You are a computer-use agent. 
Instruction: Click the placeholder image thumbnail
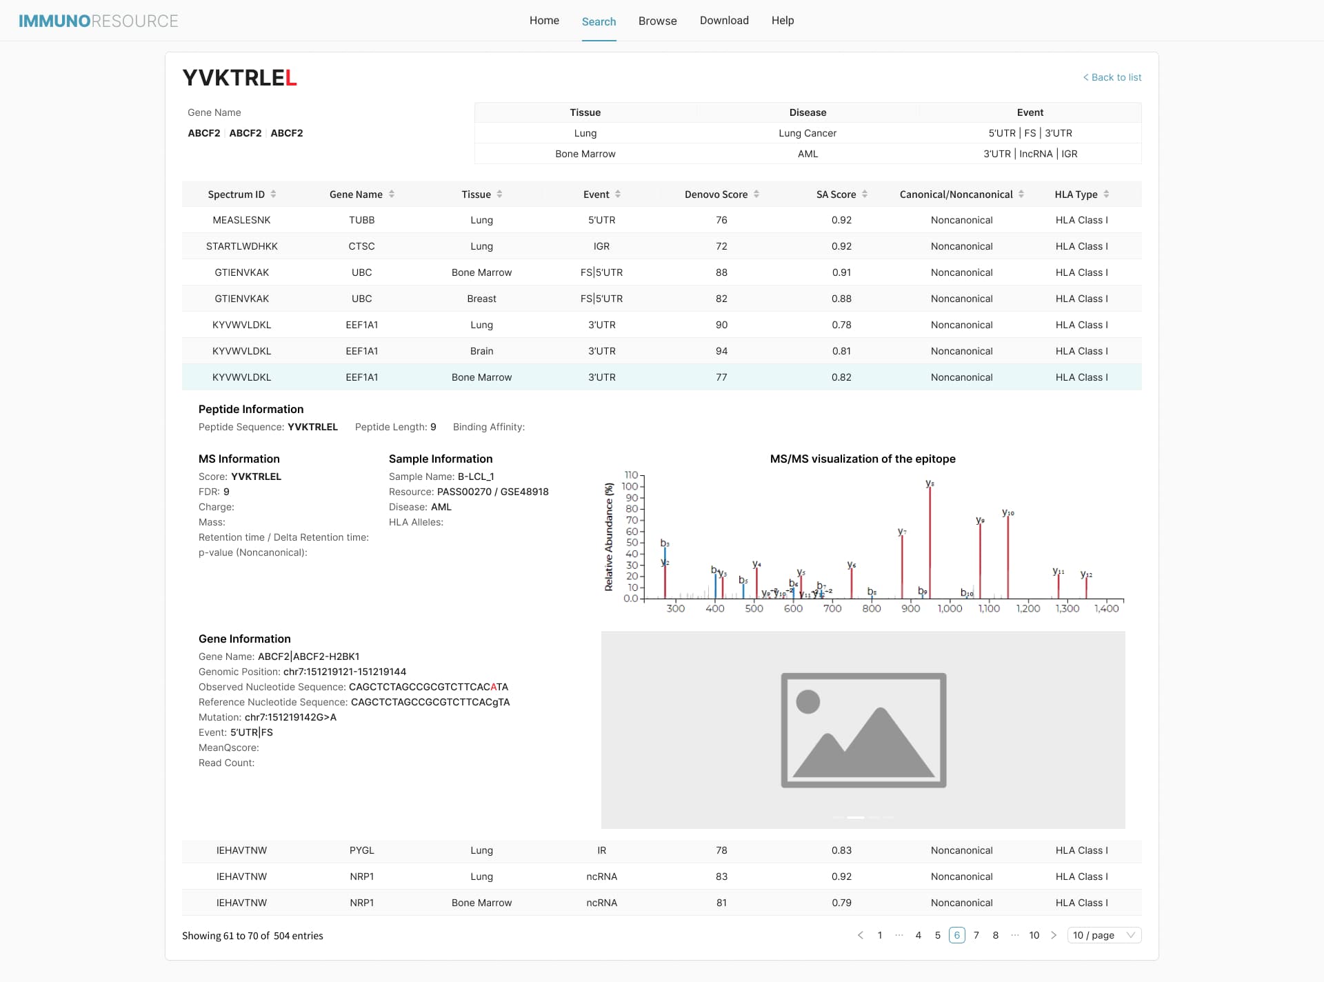coord(863,730)
